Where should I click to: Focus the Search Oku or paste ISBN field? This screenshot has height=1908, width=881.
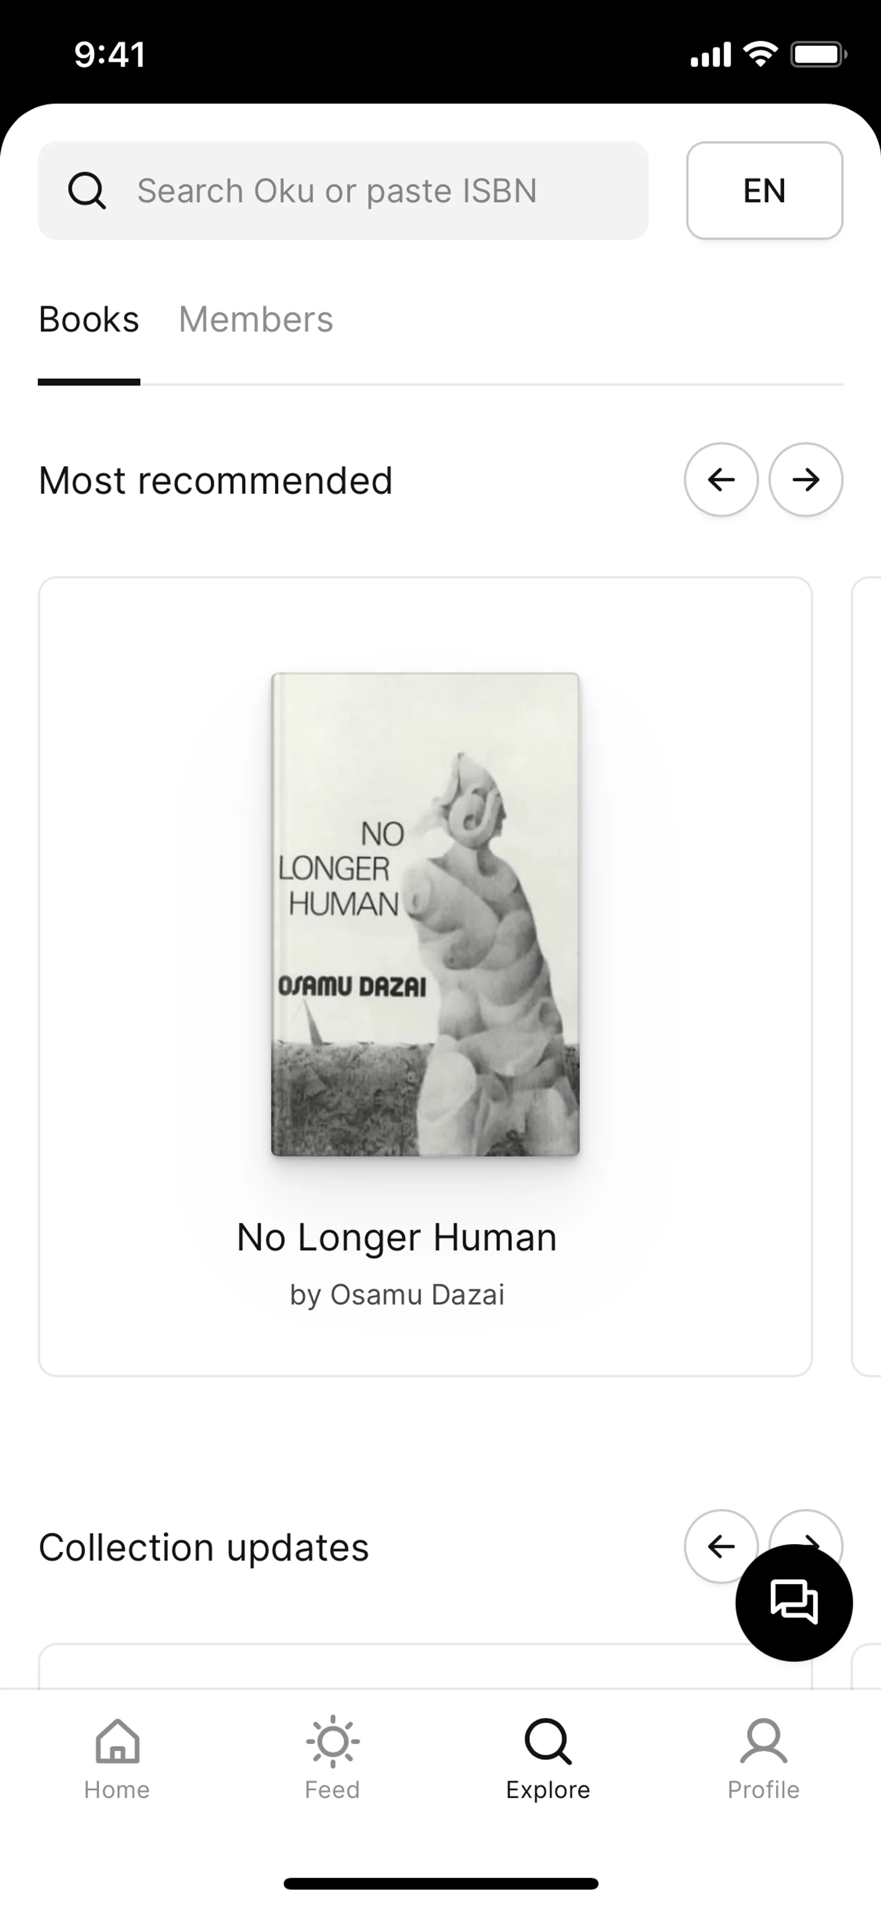(x=344, y=190)
